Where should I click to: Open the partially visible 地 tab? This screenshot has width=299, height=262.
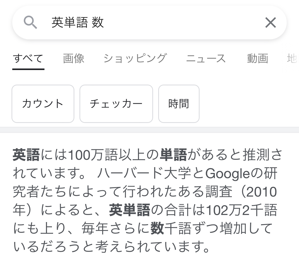293,59
